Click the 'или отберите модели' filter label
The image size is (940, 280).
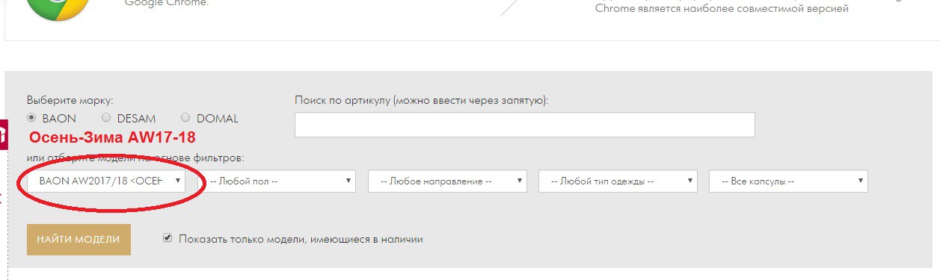point(135,158)
